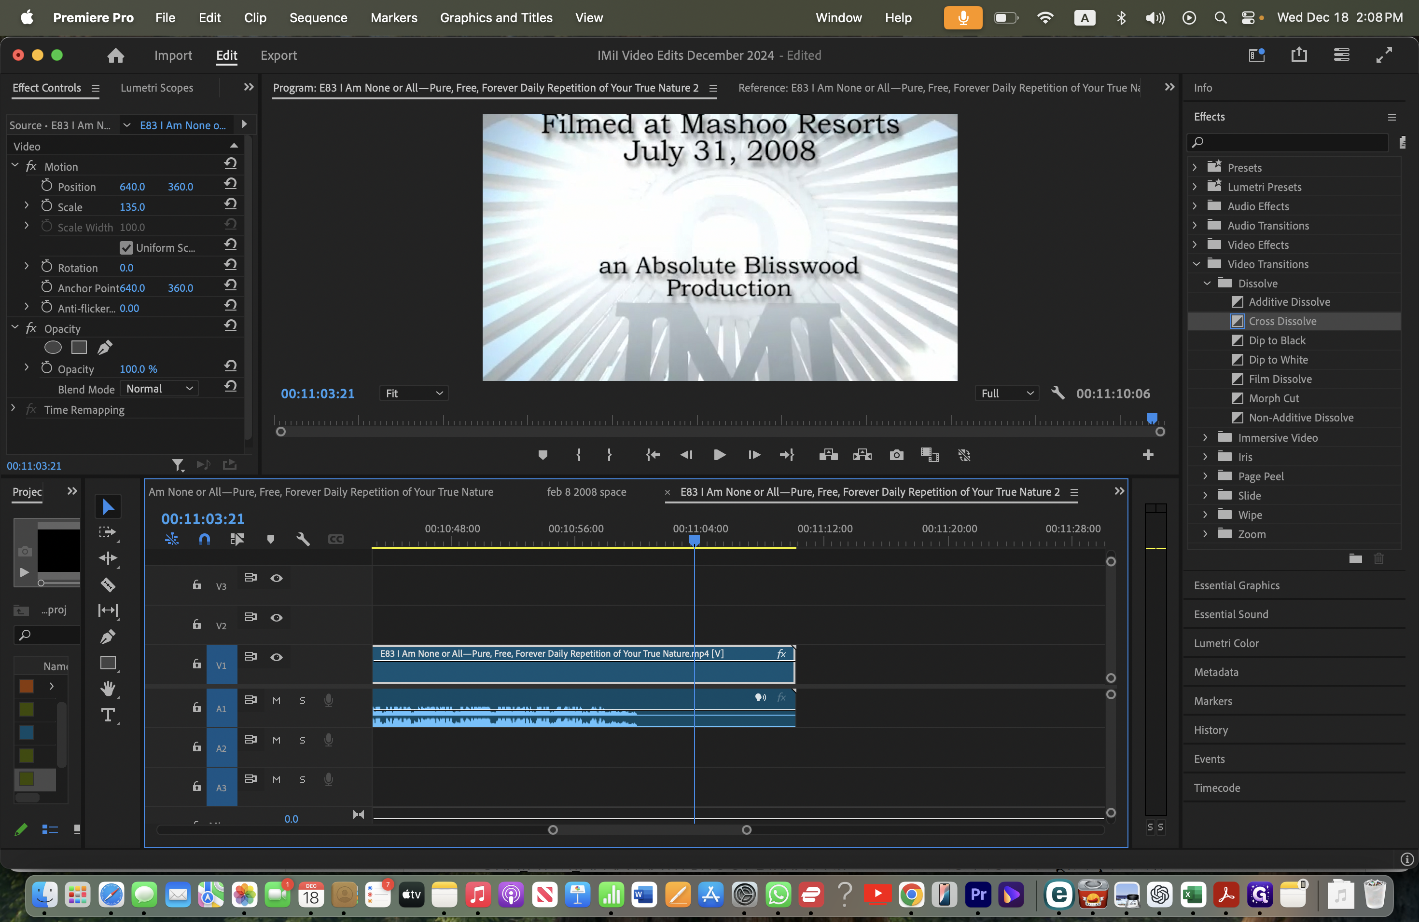Open the Program monitor button editor plus
Screen dimensions: 1419x922
(x=1148, y=455)
